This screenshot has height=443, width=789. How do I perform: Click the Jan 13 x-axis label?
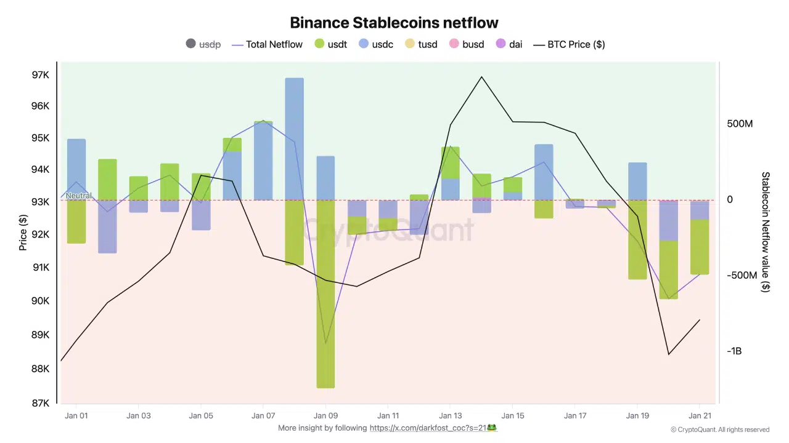coord(450,416)
